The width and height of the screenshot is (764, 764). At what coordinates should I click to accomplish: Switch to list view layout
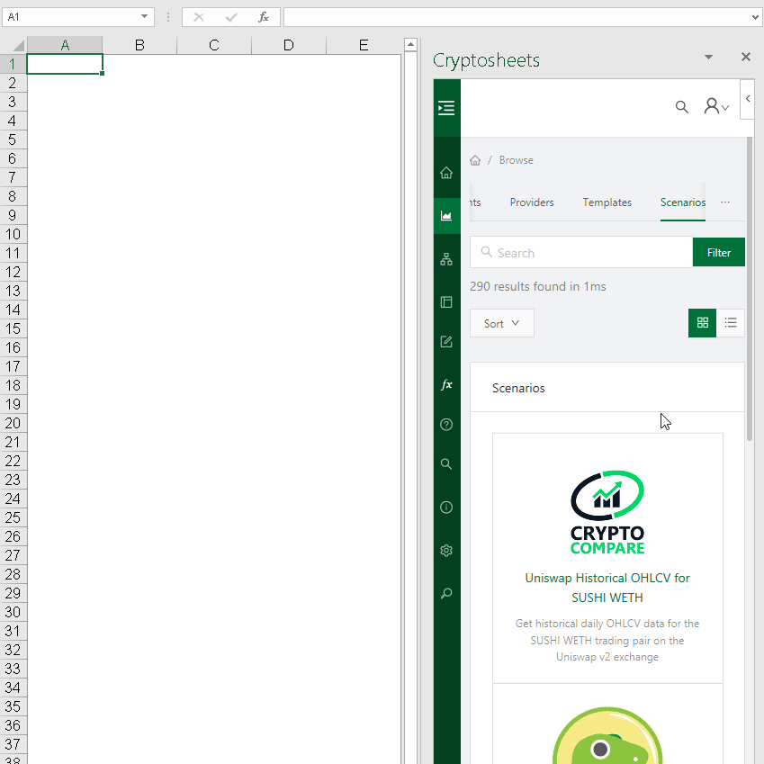point(731,322)
